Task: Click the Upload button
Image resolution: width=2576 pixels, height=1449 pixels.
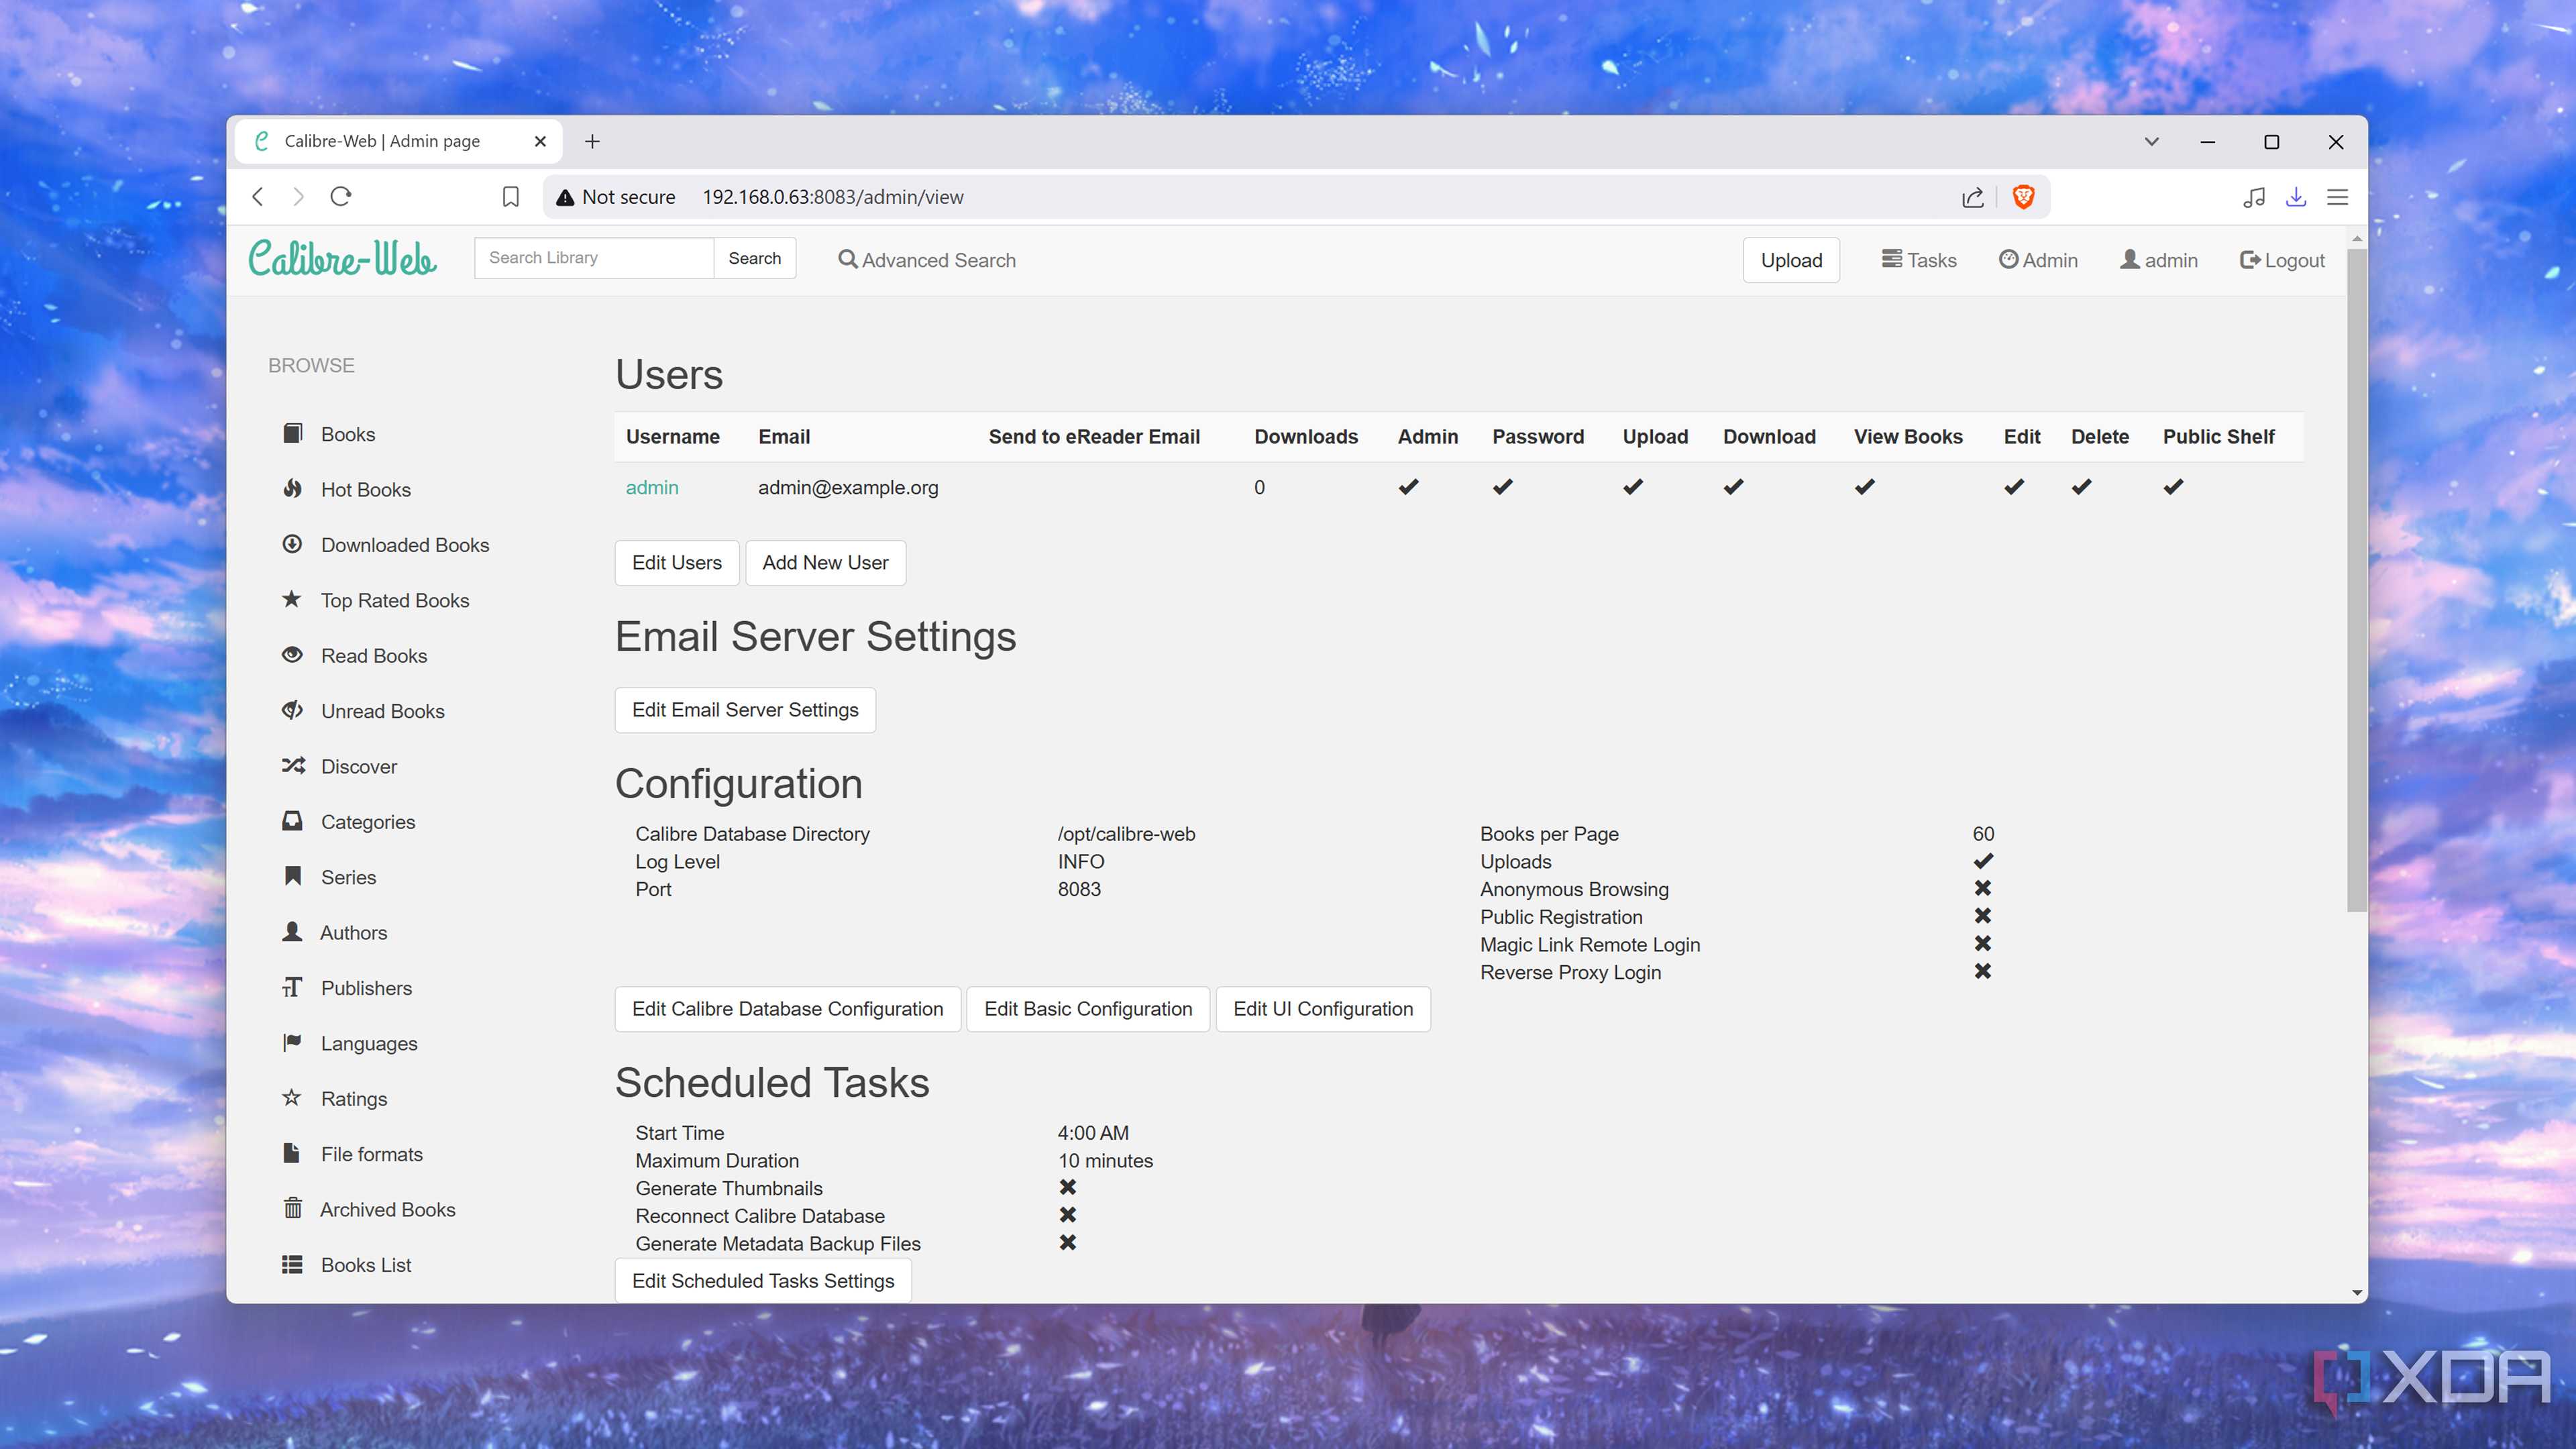Action: click(1791, 260)
